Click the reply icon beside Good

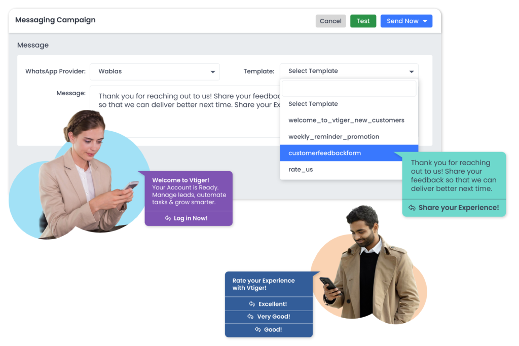[x=256, y=330]
